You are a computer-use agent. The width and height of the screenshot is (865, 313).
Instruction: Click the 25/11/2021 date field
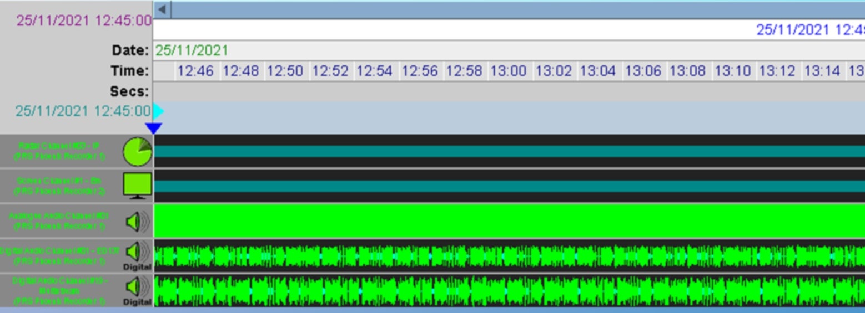click(x=192, y=50)
